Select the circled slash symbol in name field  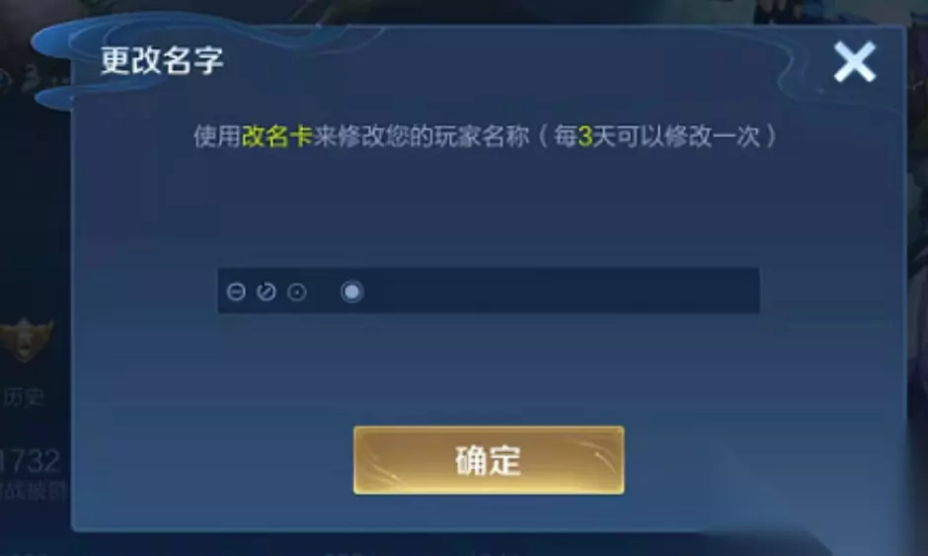[267, 292]
